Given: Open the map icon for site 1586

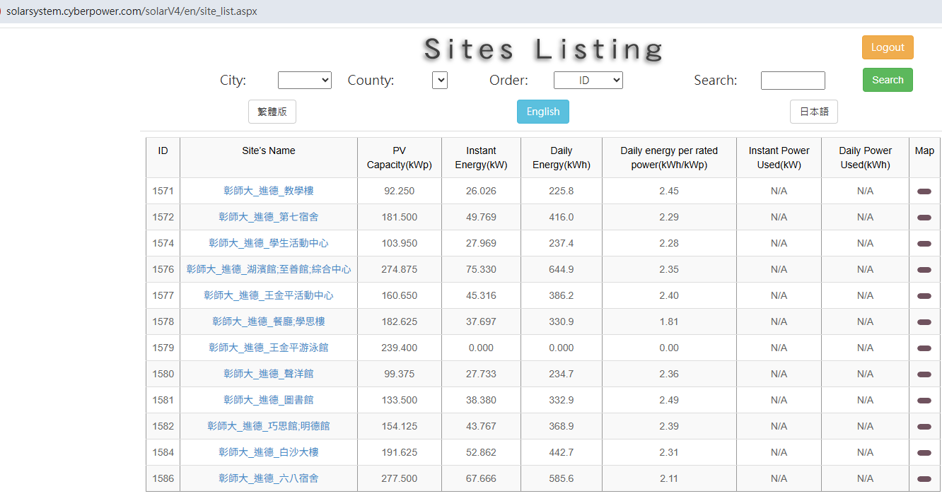Looking at the screenshot, I should point(924,478).
